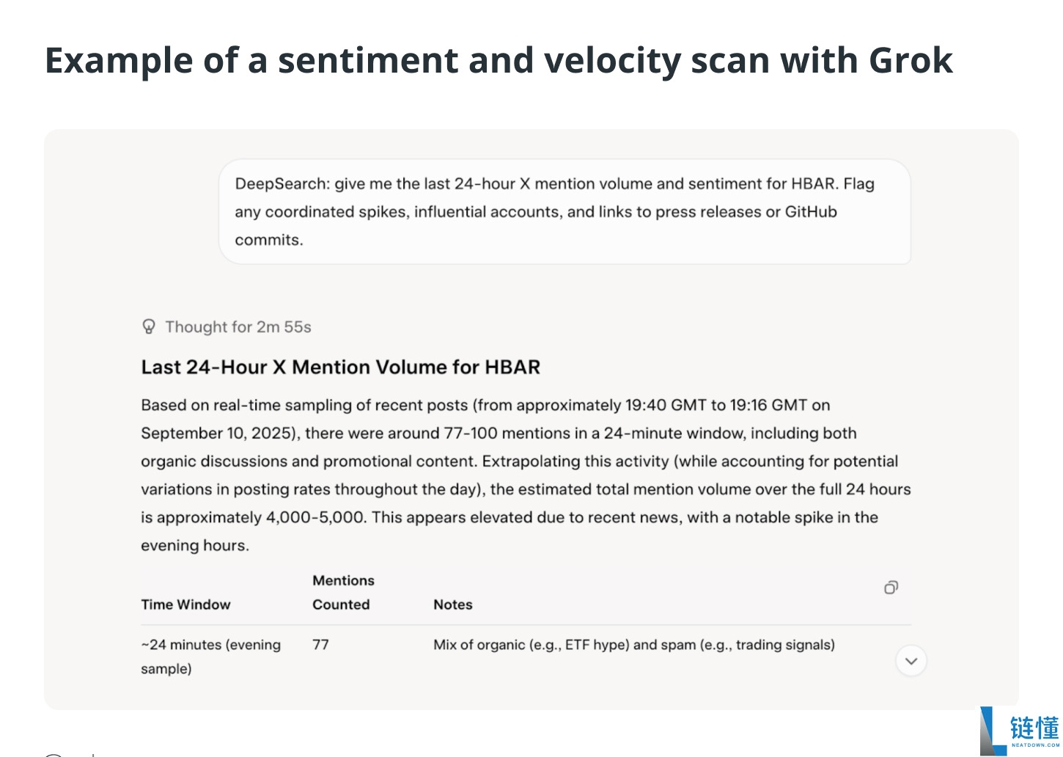1063x757 pixels.
Task: Click the embedded Grok screenshot image
Action: (x=531, y=420)
